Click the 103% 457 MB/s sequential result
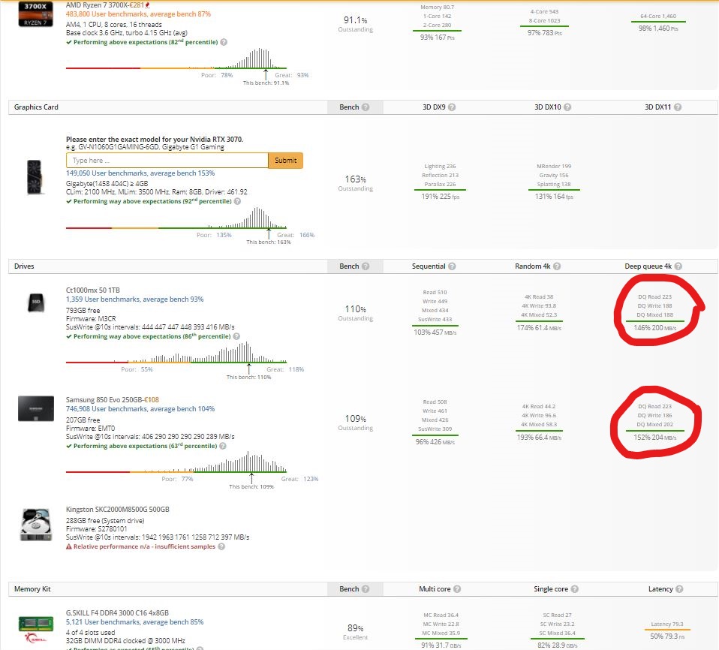Viewport: 719px width, 650px height. coord(435,333)
